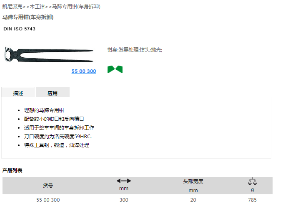Click the black pincers product image
The width and height of the screenshot is (293, 208).
tap(49, 55)
